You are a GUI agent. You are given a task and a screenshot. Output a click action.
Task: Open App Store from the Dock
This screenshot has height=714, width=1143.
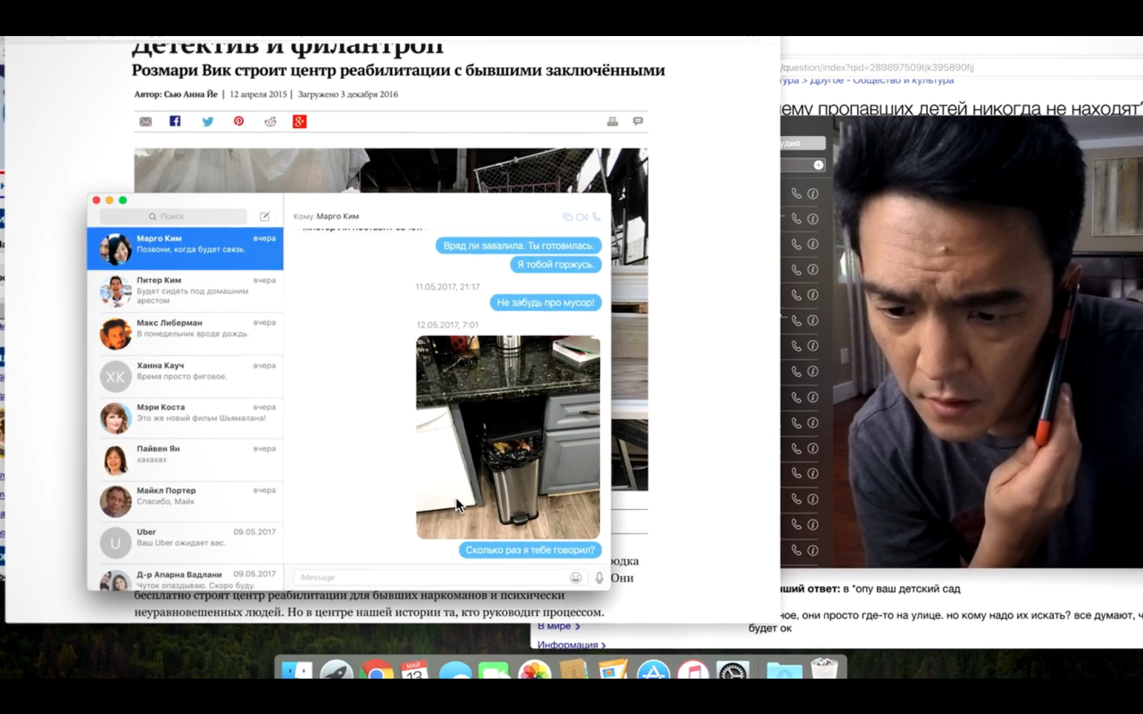(x=653, y=669)
